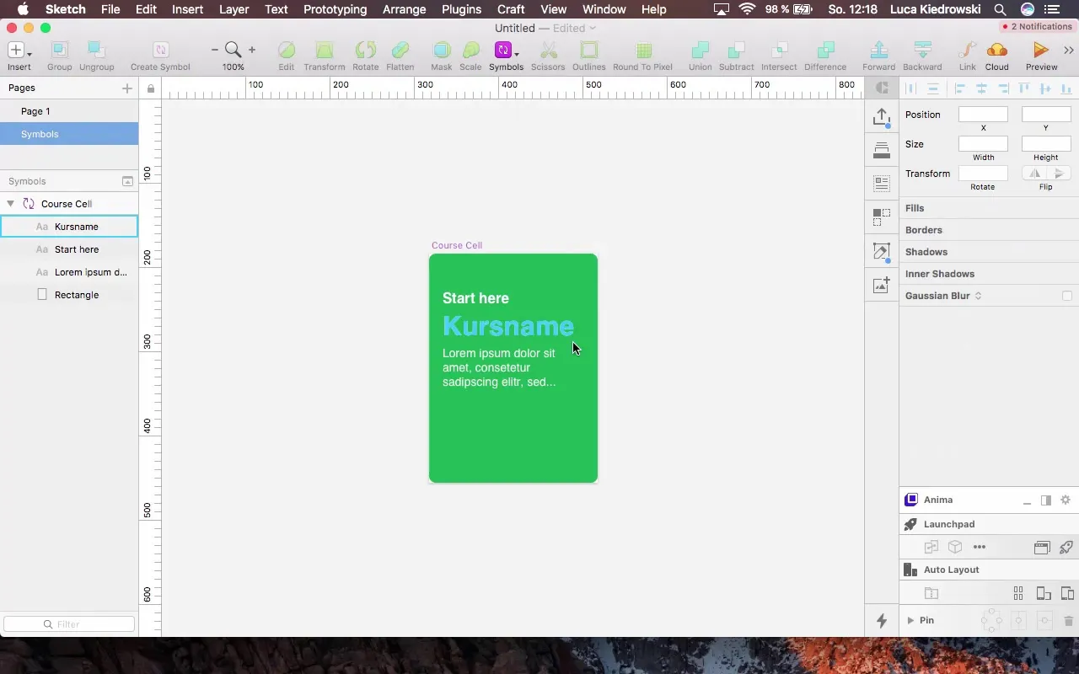Open the Anima settings gear
The height and width of the screenshot is (674, 1079).
[x=1066, y=500]
